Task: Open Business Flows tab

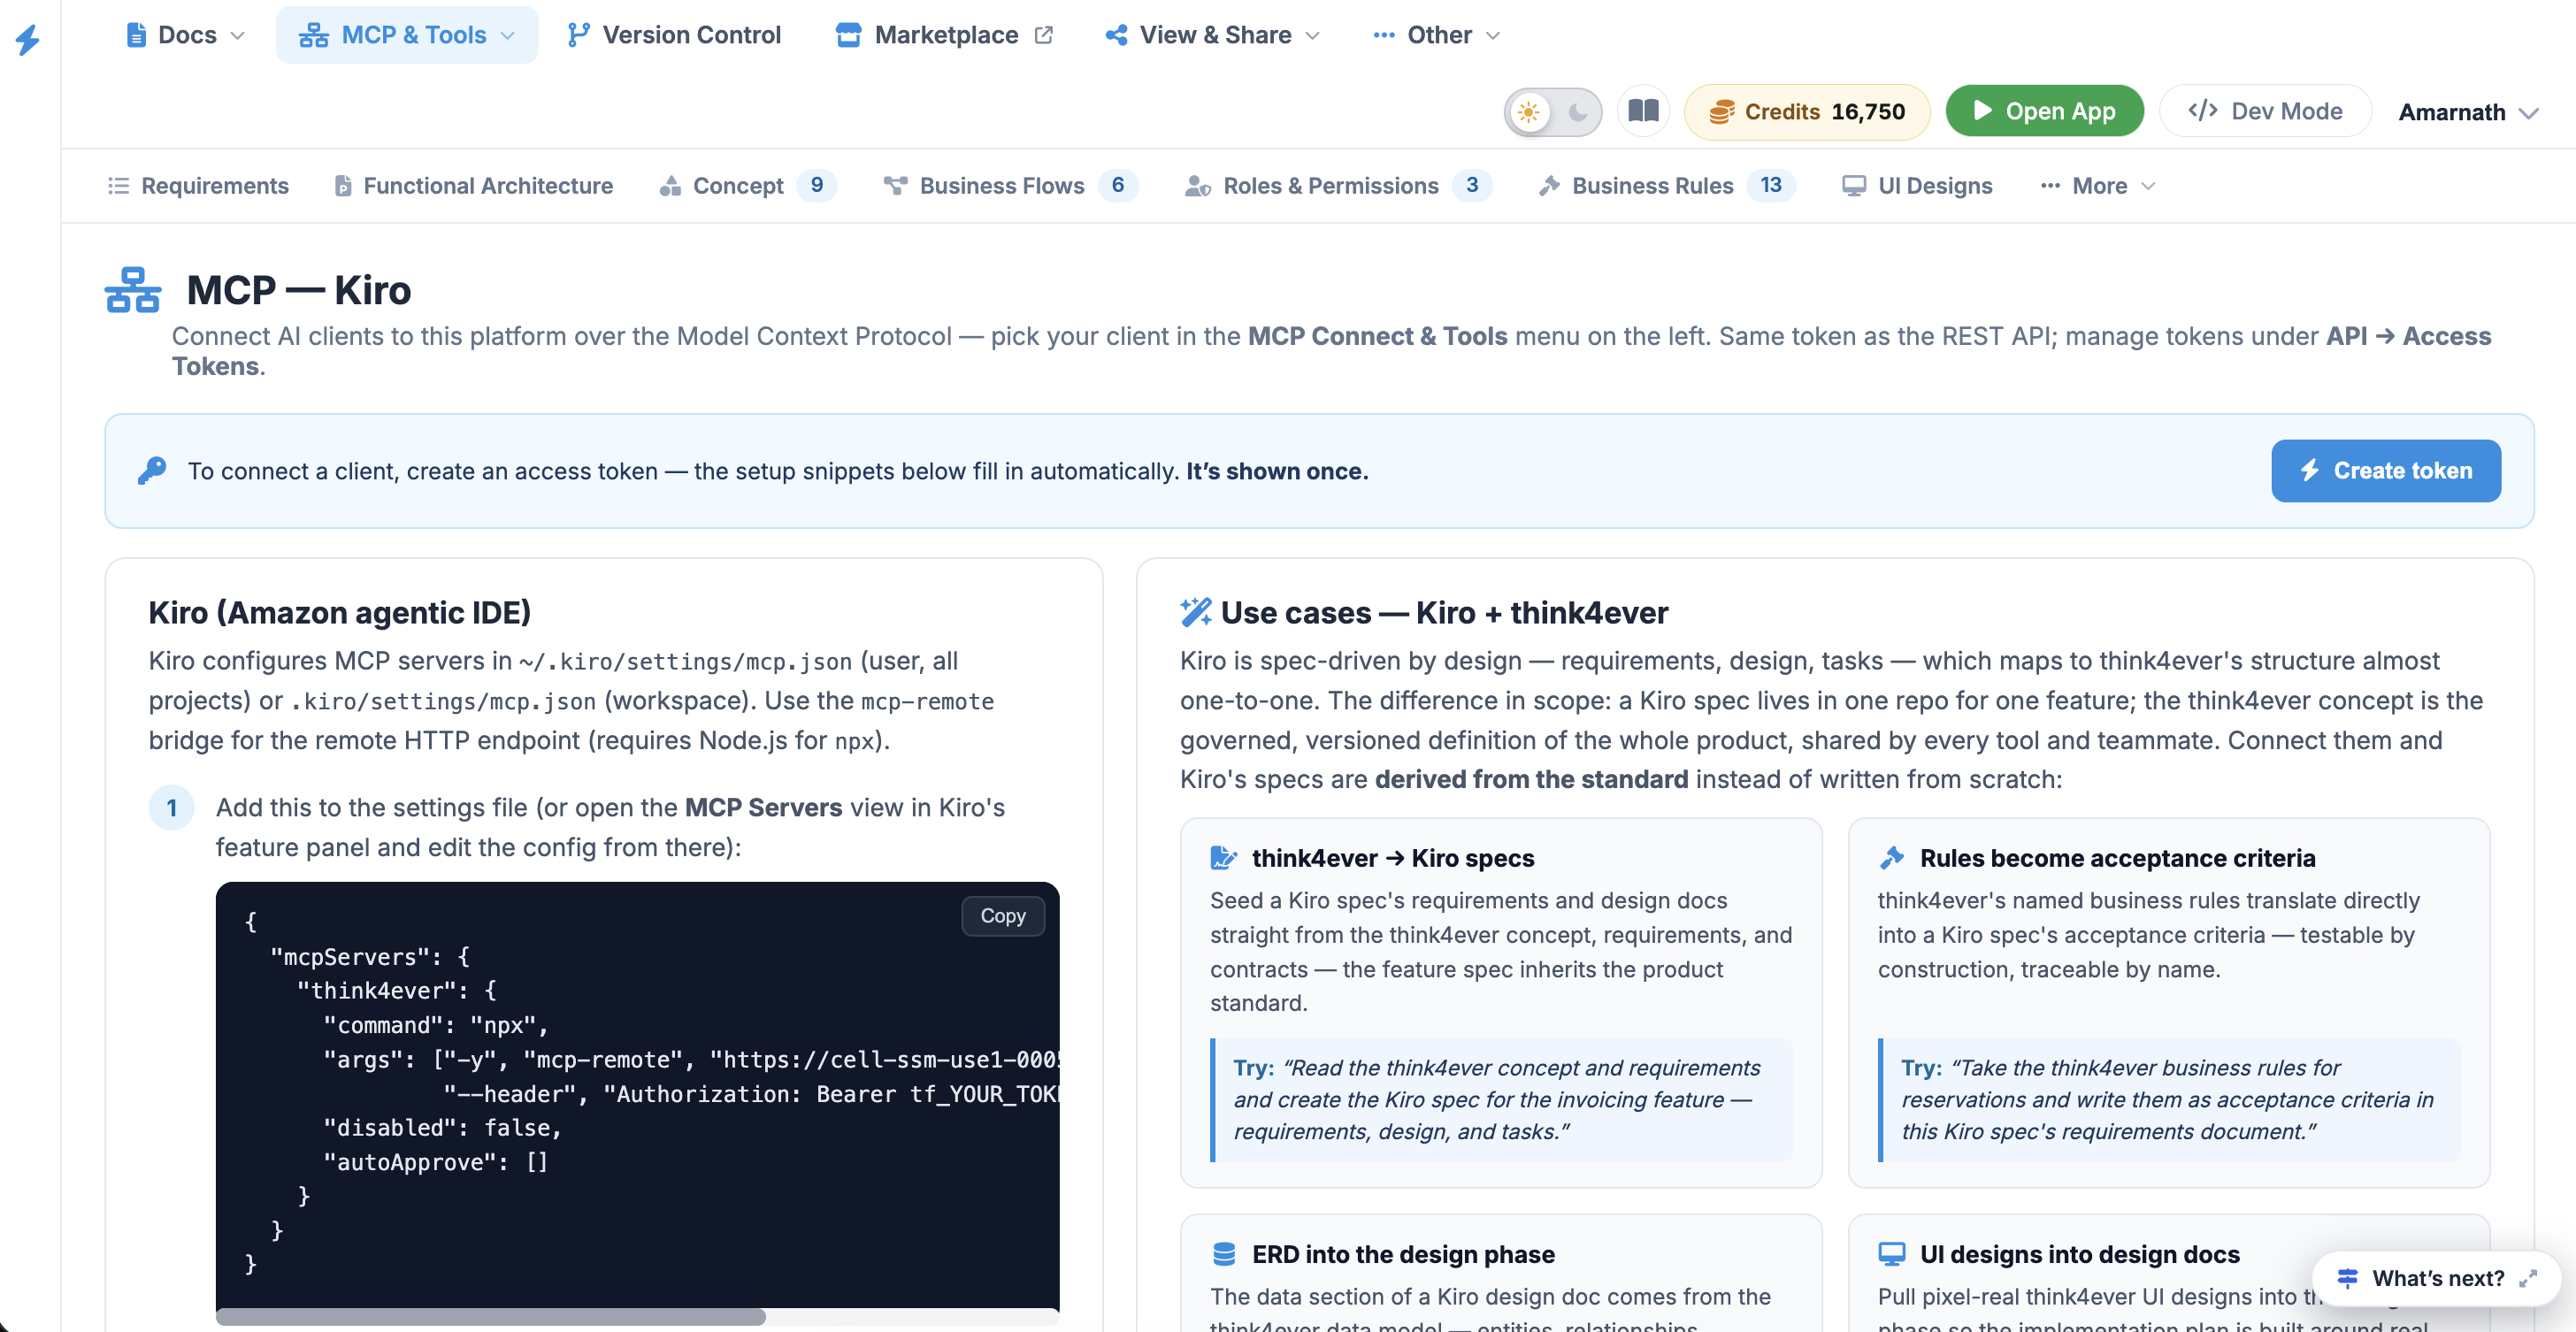Action: [1010, 185]
